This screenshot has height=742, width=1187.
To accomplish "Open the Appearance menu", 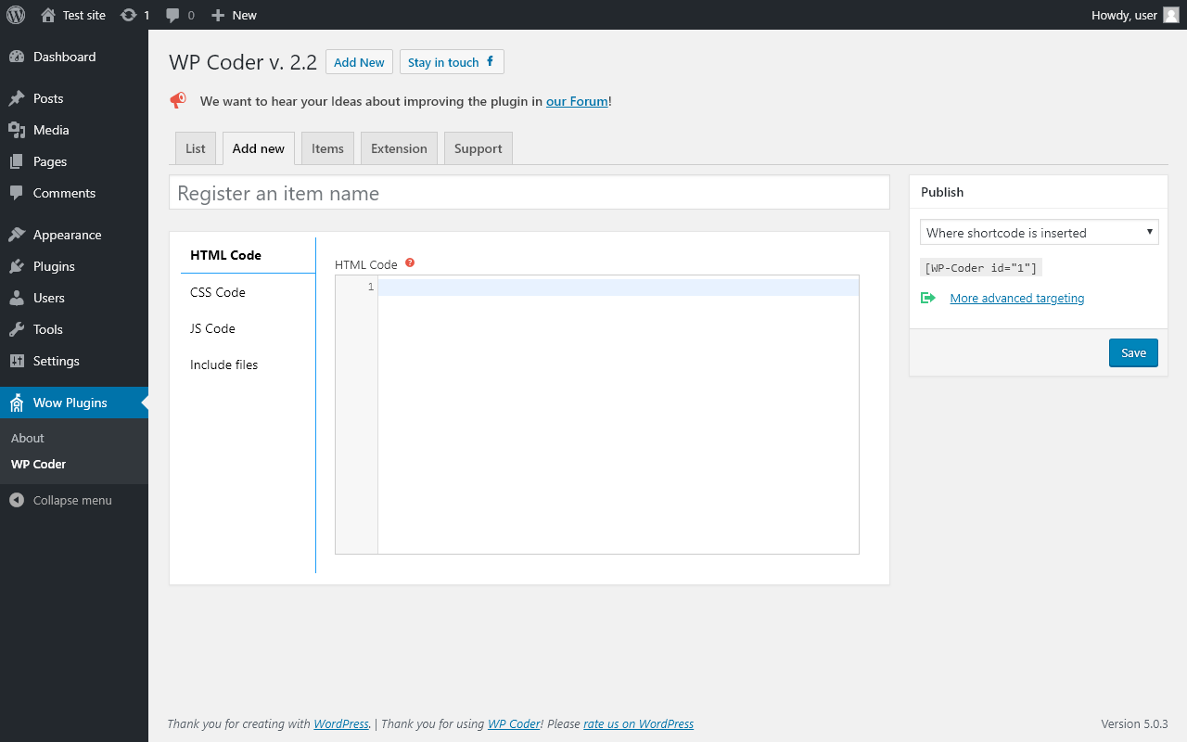I will (74, 235).
